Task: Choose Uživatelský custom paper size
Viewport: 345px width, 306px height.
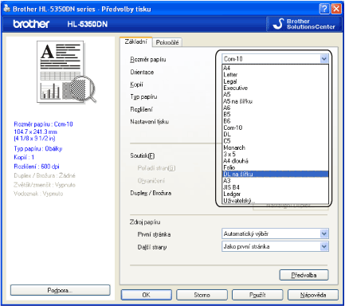Action: click(275, 201)
